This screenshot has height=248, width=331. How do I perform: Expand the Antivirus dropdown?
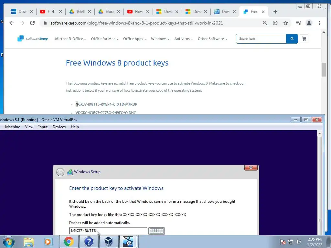(x=184, y=39)
